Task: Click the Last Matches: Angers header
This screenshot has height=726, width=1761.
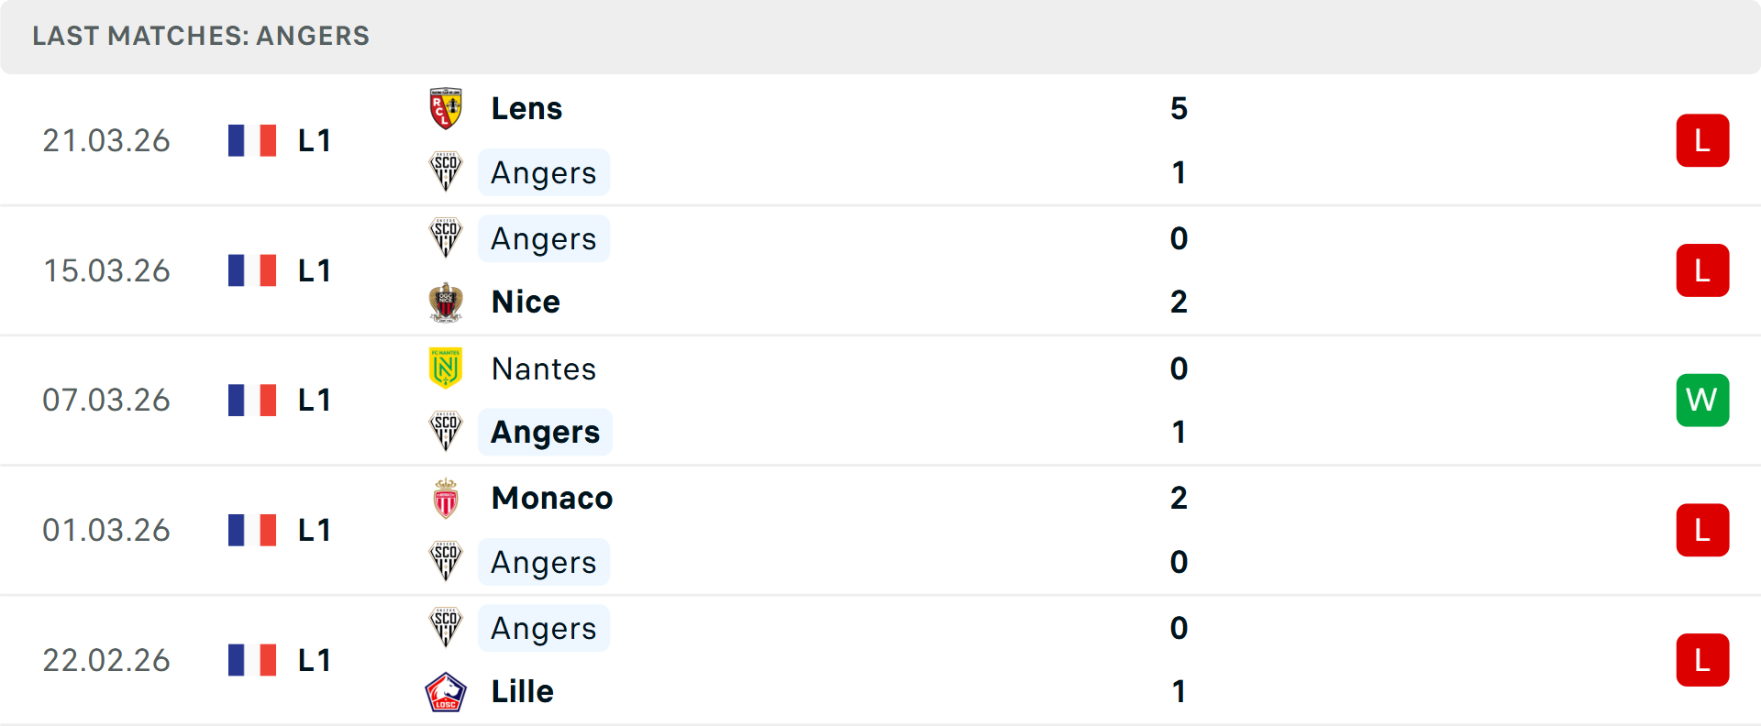Action: click(201, 36)
